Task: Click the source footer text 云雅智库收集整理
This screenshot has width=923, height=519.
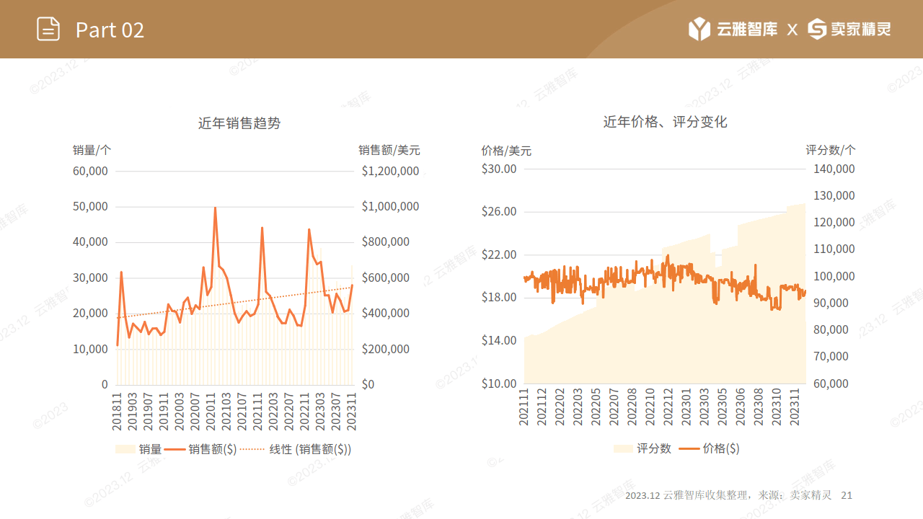Action: click(706, 496)
